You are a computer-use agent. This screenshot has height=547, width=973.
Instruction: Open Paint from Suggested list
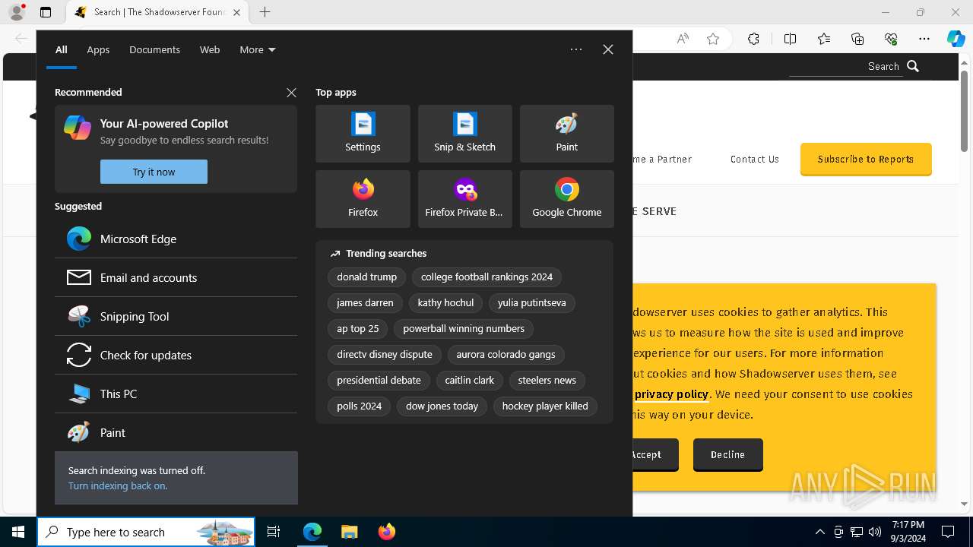pos(176,432)
